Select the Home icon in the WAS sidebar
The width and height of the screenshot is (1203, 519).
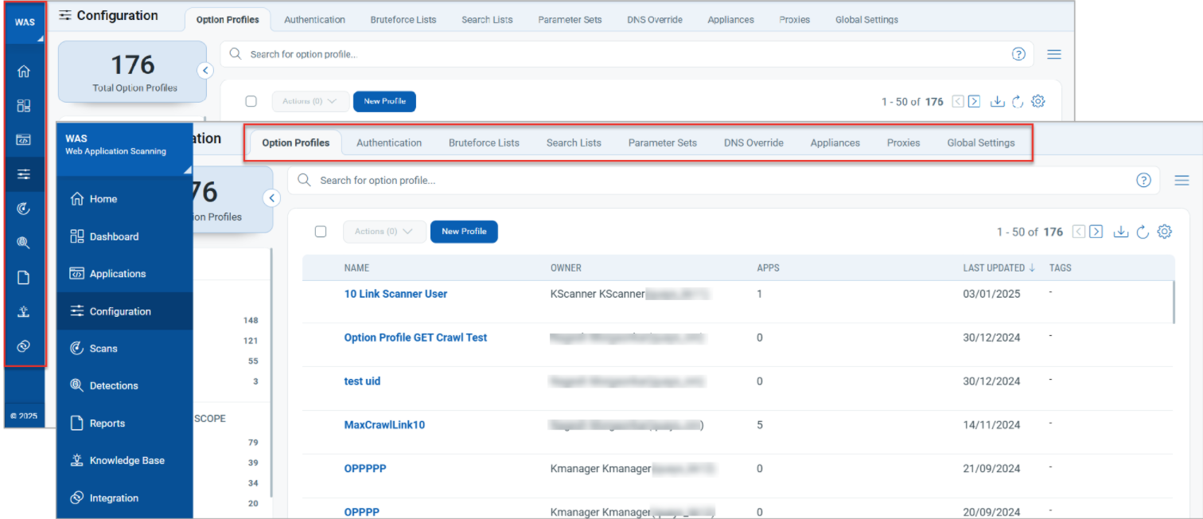(x=24, y=71)
